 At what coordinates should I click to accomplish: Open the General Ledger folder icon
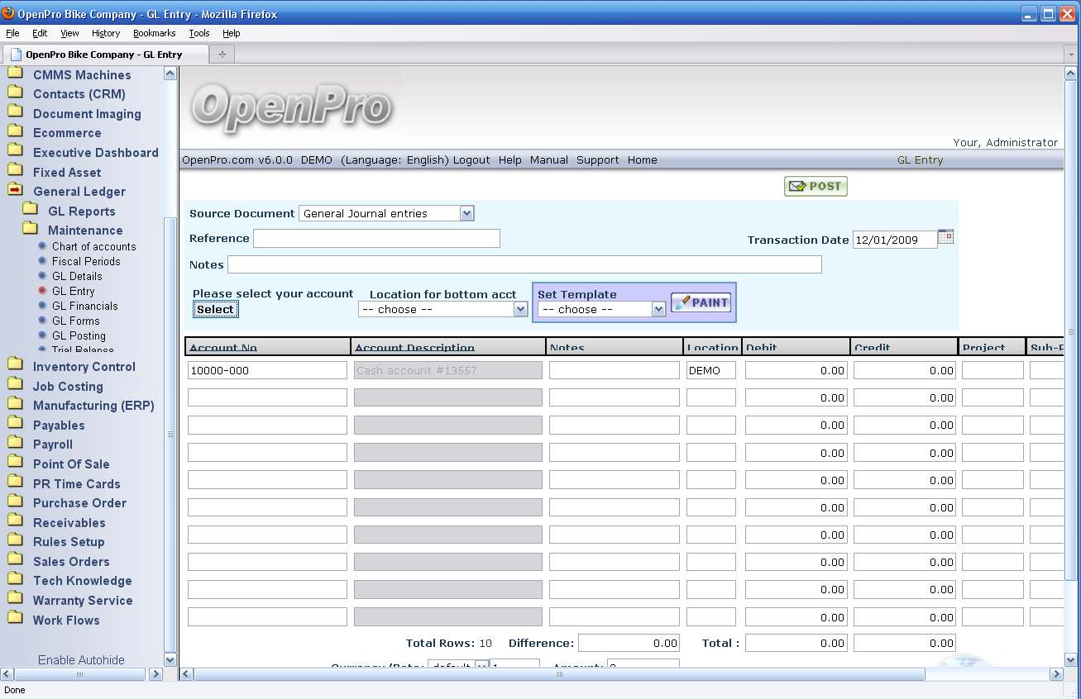15,191
